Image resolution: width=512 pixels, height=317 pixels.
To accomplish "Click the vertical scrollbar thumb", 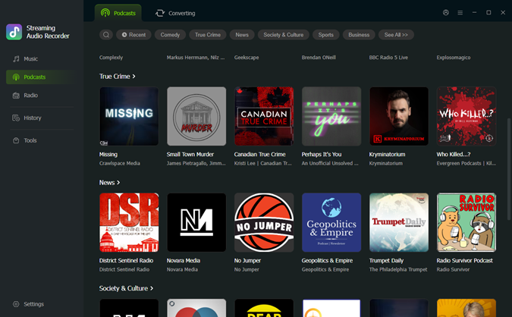I will 508,169.
